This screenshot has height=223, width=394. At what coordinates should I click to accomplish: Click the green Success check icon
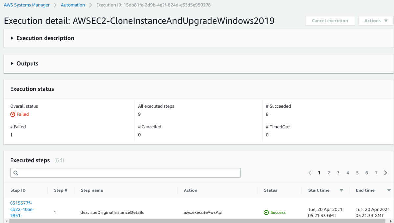(x=266, y=212)
